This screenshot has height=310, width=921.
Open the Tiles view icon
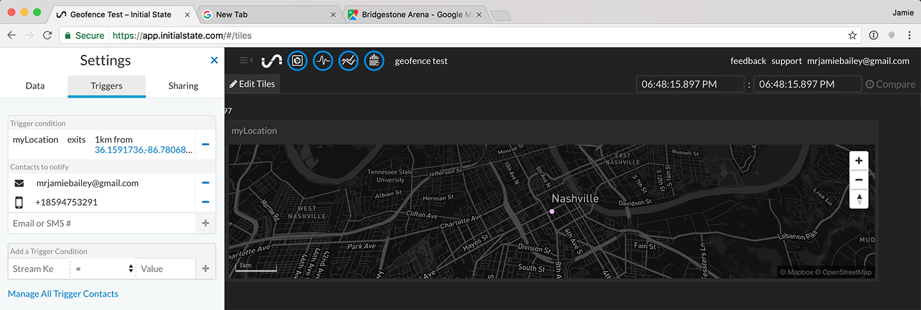tap(297, 61)
